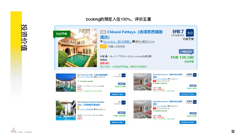The height and width of the screenshot is (136, 243).
Task: Click the blue button under THB 149,700
Action: tap(118, 122)
